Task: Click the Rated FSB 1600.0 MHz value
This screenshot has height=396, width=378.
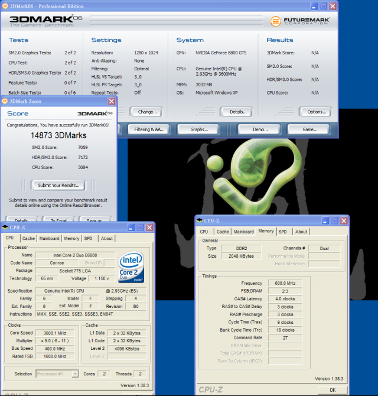Action: coord(55,356)
